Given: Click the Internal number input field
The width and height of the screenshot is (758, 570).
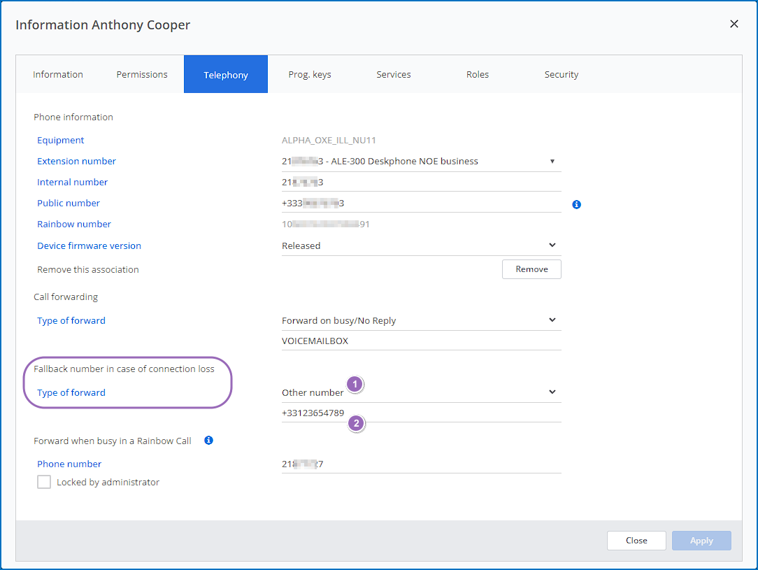Looking at the screenshot, I should 421,183.
